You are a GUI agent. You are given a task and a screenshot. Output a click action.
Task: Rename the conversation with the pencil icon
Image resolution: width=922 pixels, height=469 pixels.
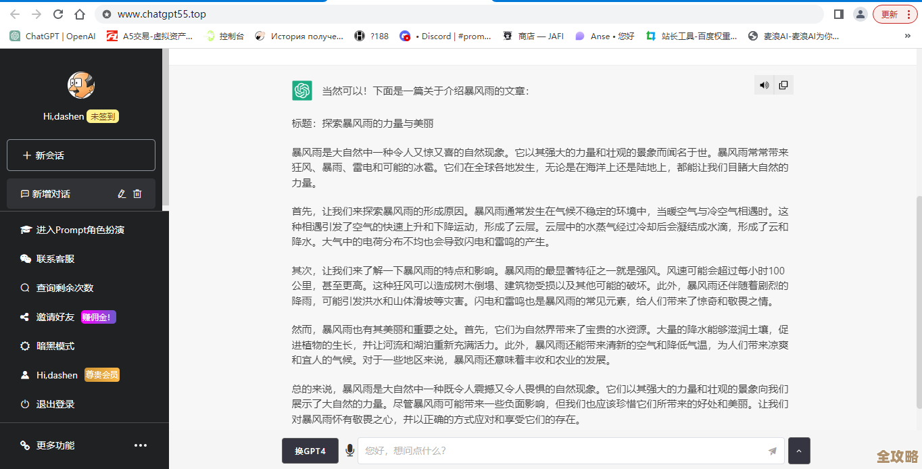click(122, 194)
